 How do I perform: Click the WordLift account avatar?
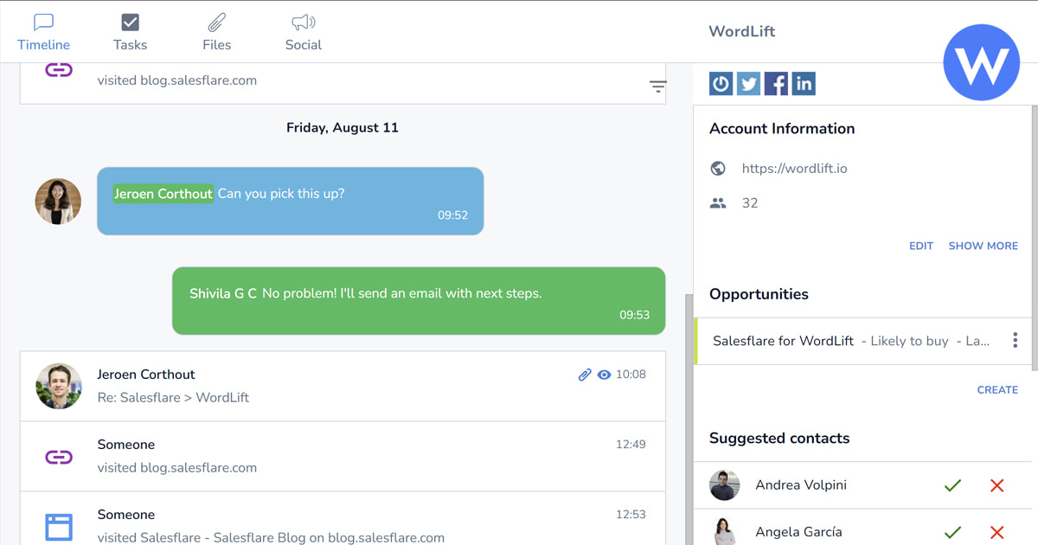click(x=981, y=61)
